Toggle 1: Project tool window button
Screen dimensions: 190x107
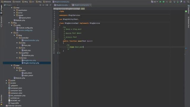click(x=1, y=9)
